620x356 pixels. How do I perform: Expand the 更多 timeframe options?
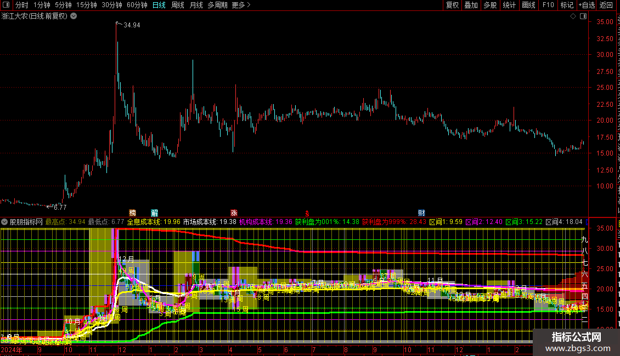(241, 5)
